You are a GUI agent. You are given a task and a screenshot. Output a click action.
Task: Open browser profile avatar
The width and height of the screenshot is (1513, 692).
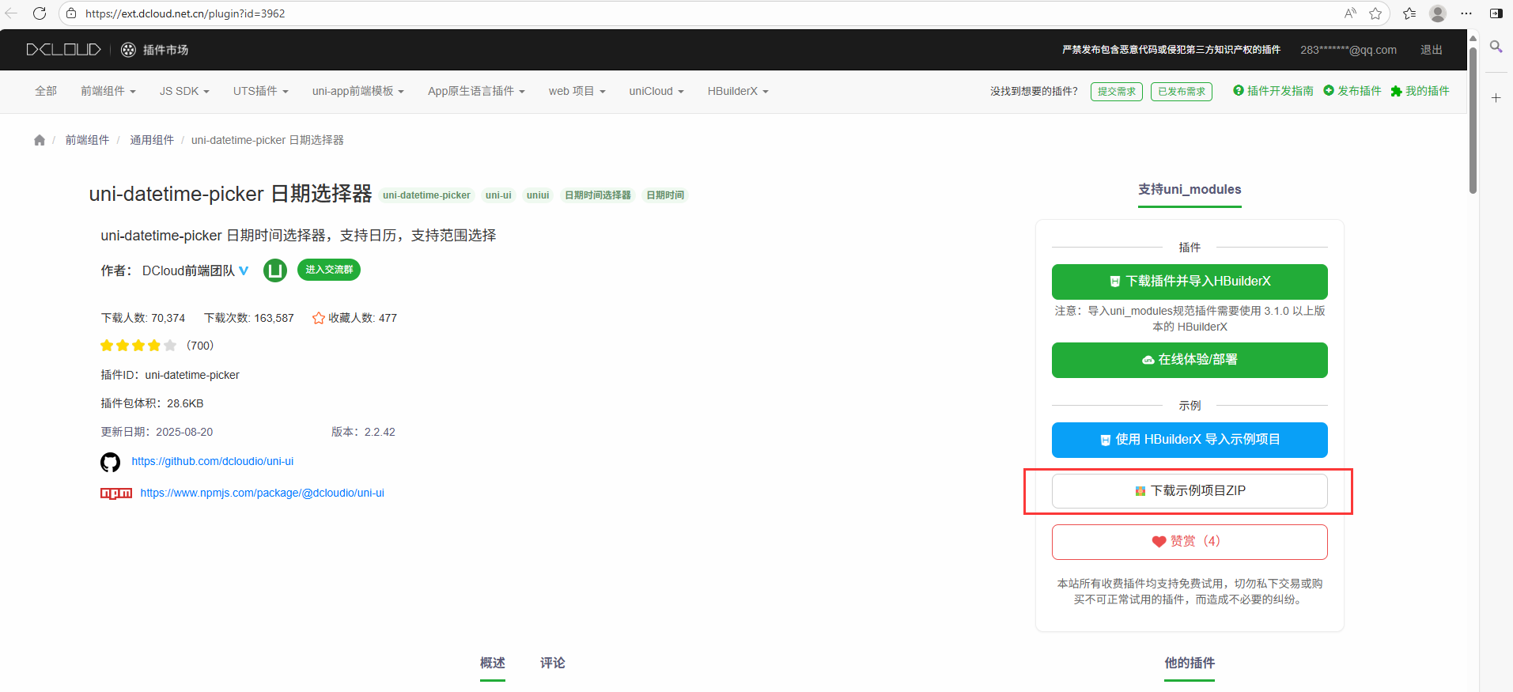click(1438, 13)
